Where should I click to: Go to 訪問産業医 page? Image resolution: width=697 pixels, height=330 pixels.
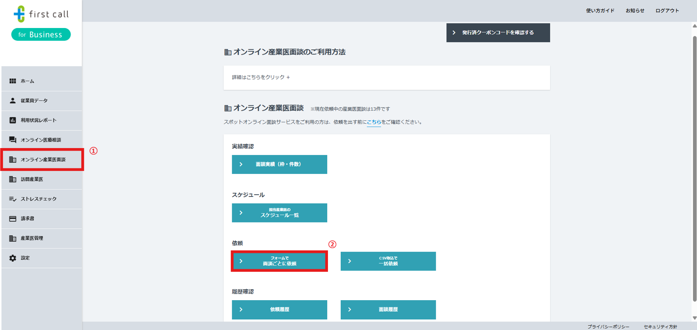42,179
